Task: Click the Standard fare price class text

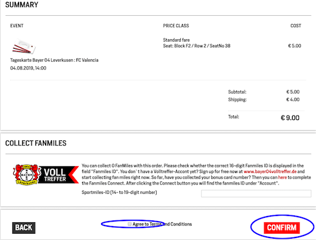Action: [x=176, y=40]
